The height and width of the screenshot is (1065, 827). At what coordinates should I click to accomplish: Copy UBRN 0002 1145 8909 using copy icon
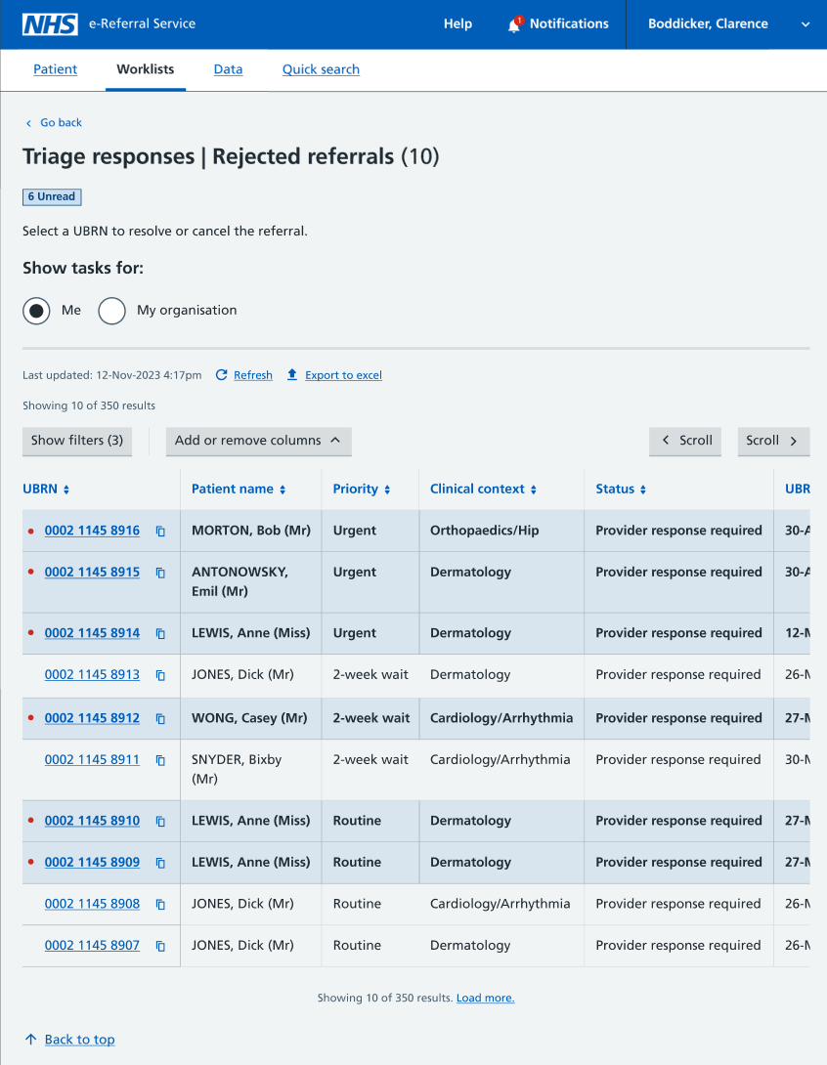(x=160, y=863)
